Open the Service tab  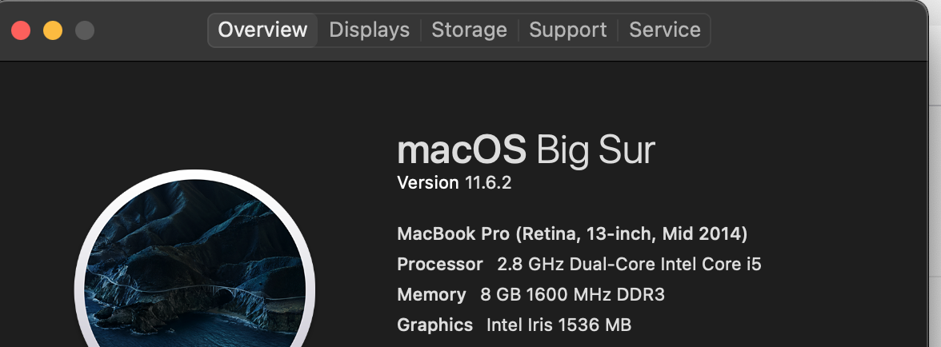pos(664,30)
